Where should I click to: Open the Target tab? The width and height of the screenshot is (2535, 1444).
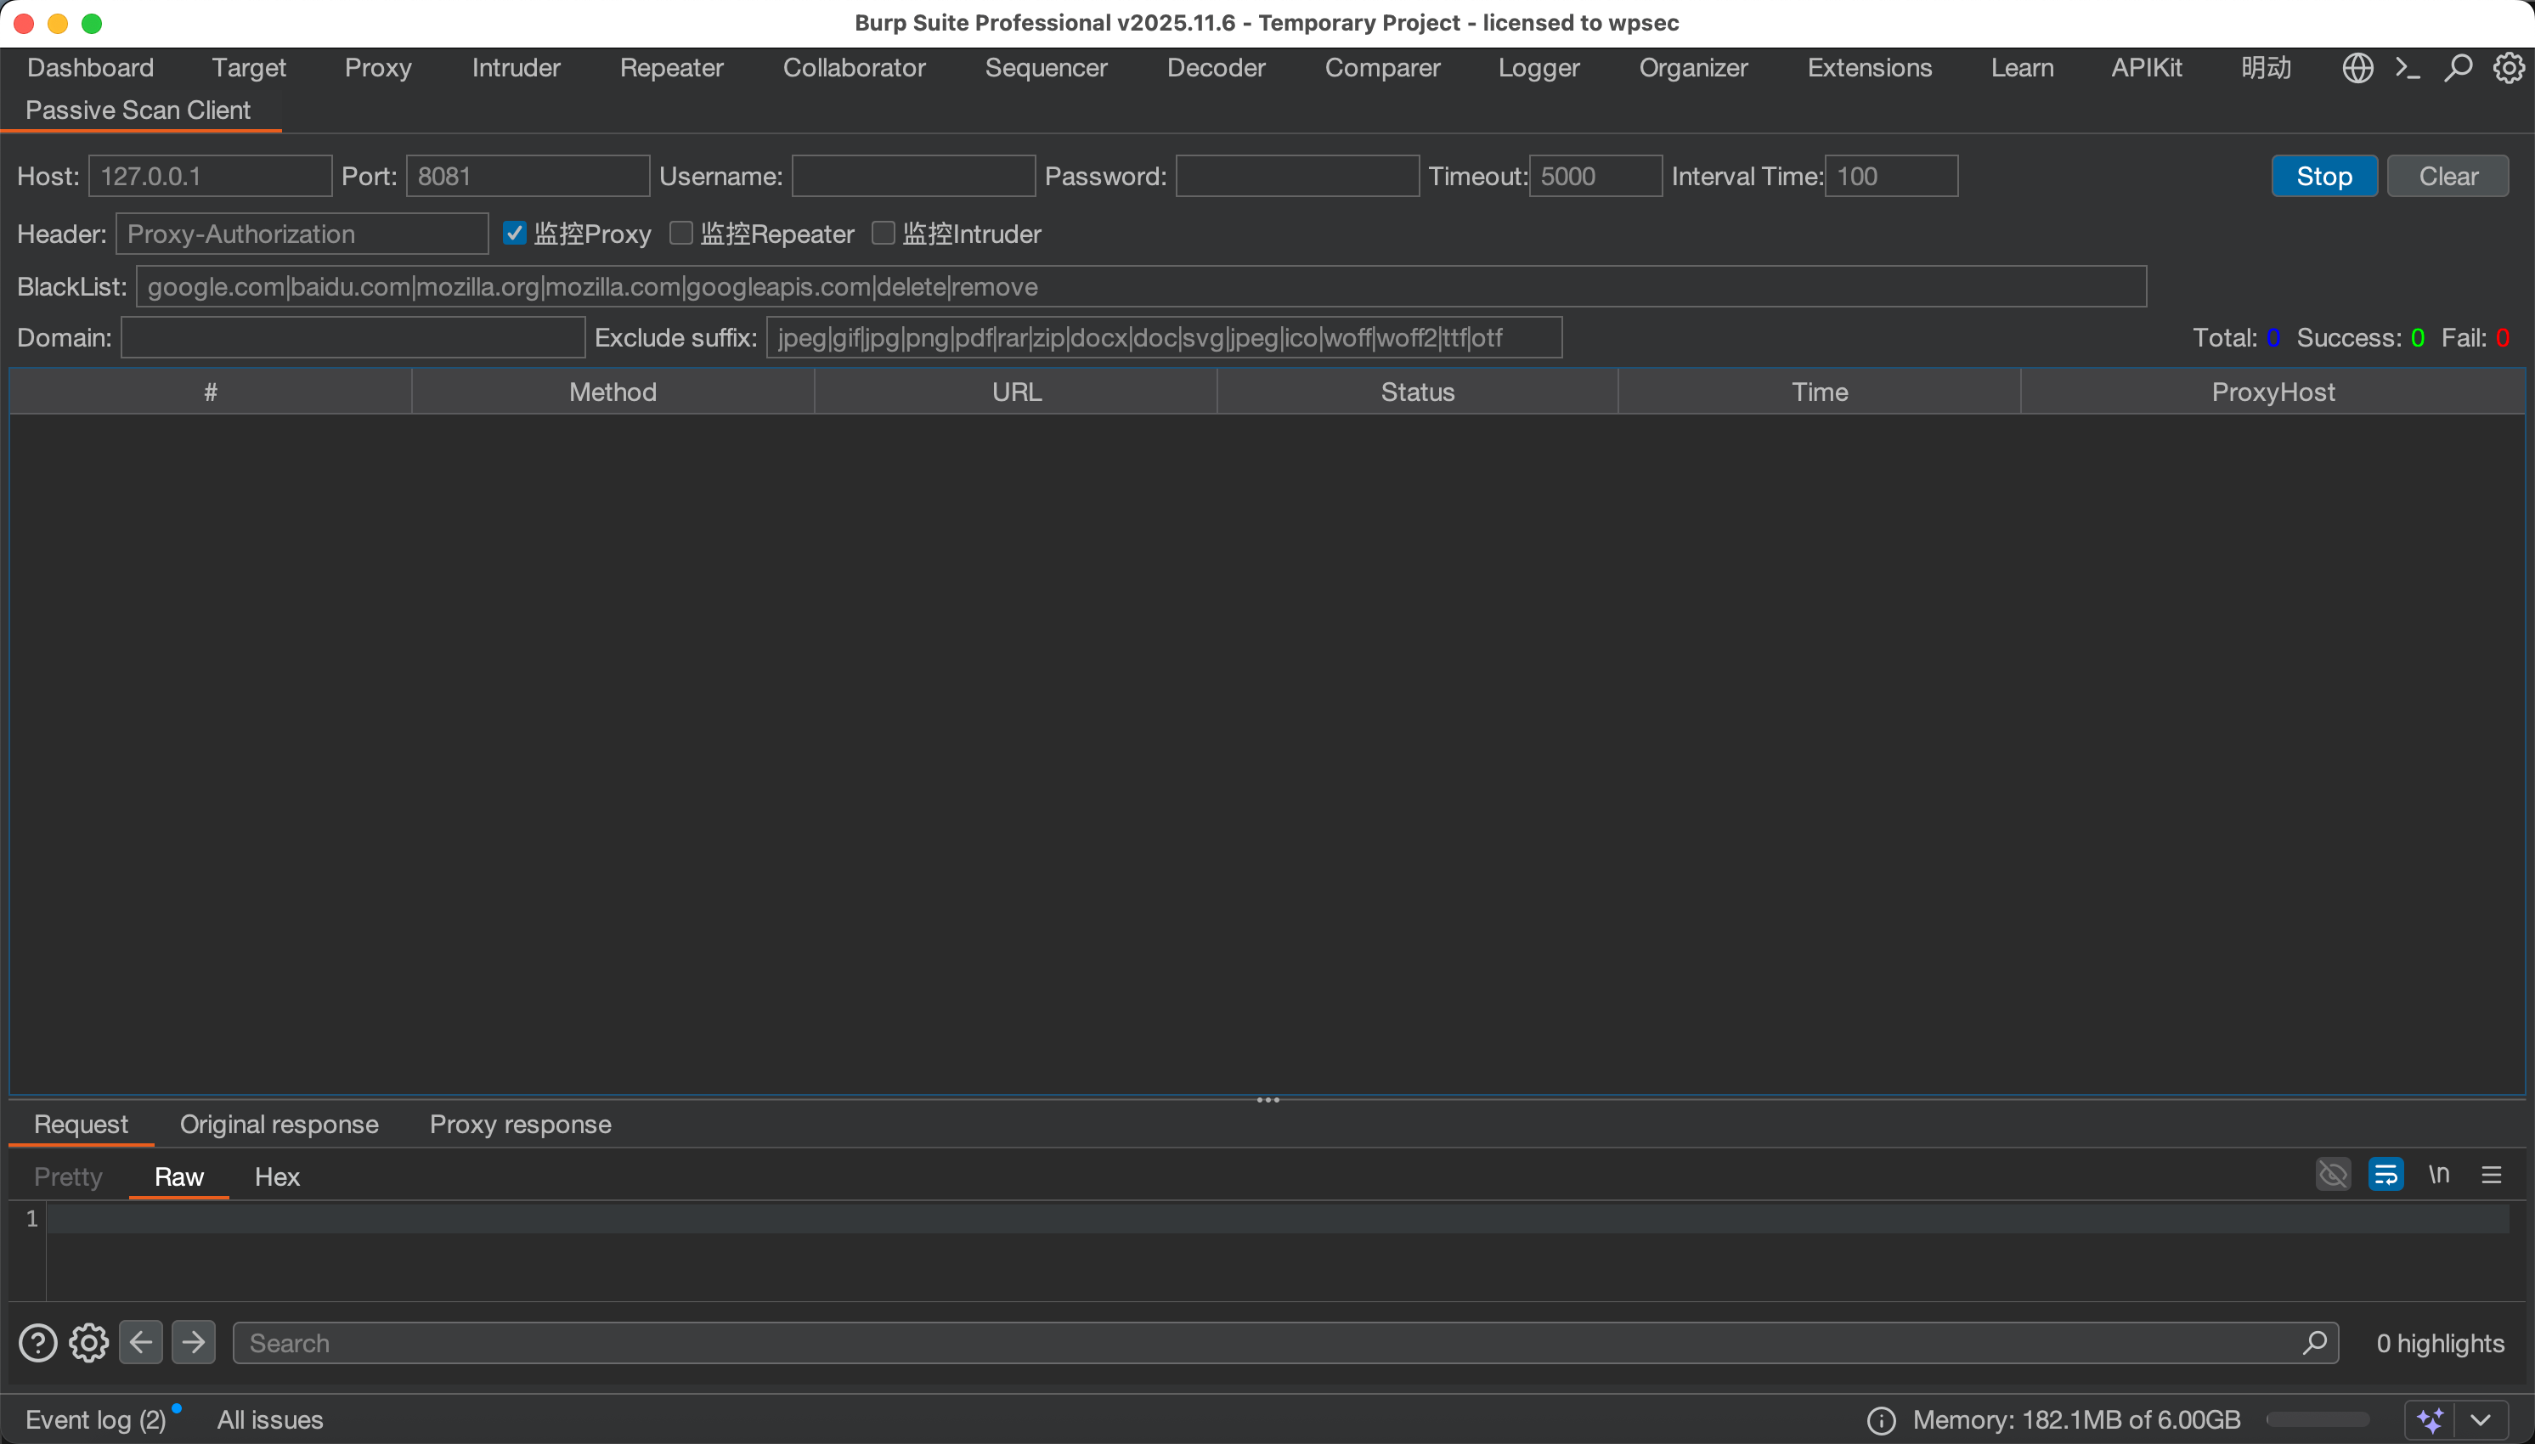point(249,67)
